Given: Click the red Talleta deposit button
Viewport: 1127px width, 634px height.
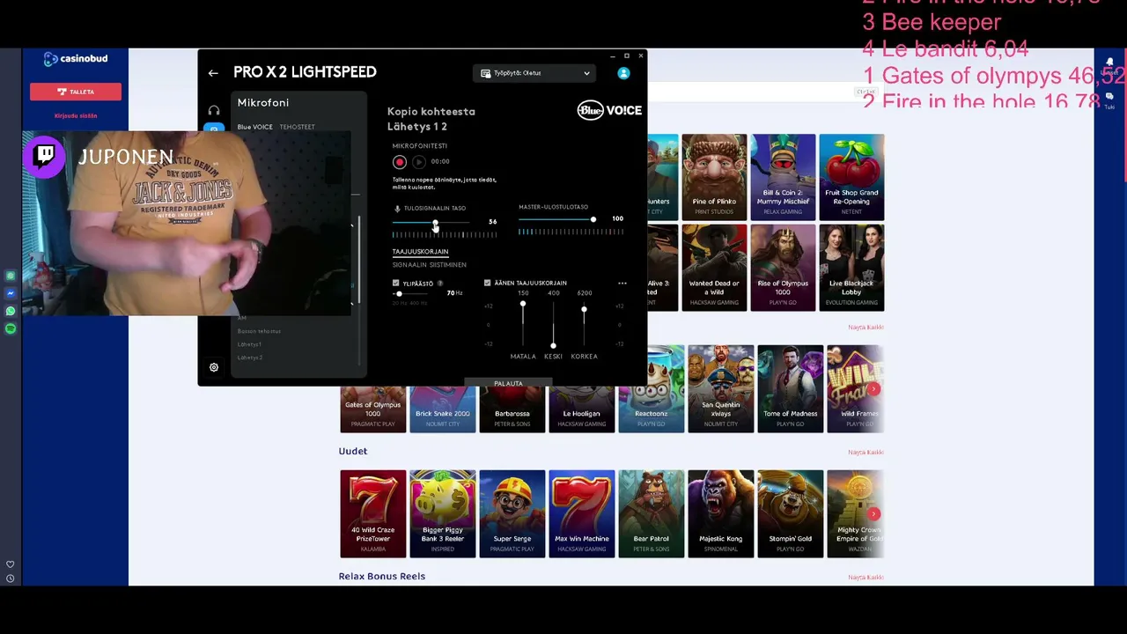Looking at the screenshot, I should [x=76, y=92].
